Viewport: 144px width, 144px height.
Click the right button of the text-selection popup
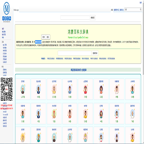click(x=48, y=37)
